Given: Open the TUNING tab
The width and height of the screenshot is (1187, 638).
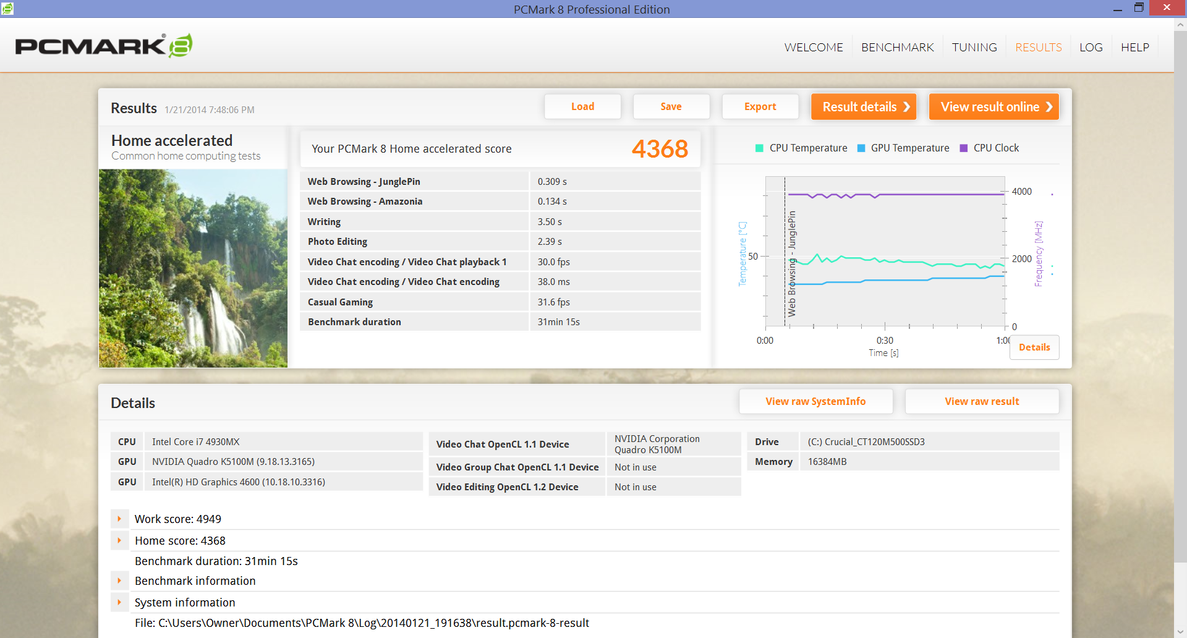Looking at the screenshot, I should 974,47.
